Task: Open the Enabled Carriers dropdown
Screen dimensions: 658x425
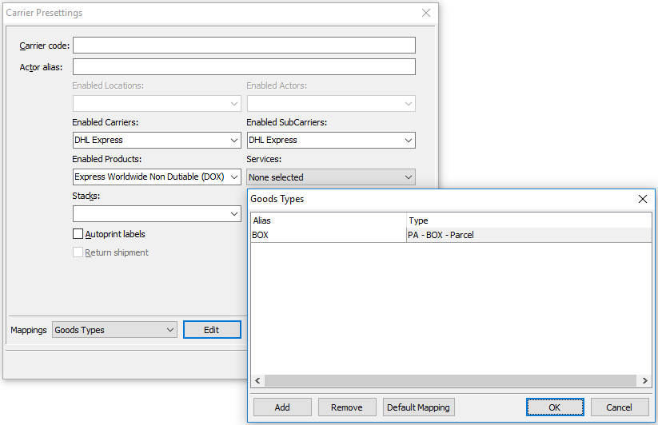Action: [157, 140]
